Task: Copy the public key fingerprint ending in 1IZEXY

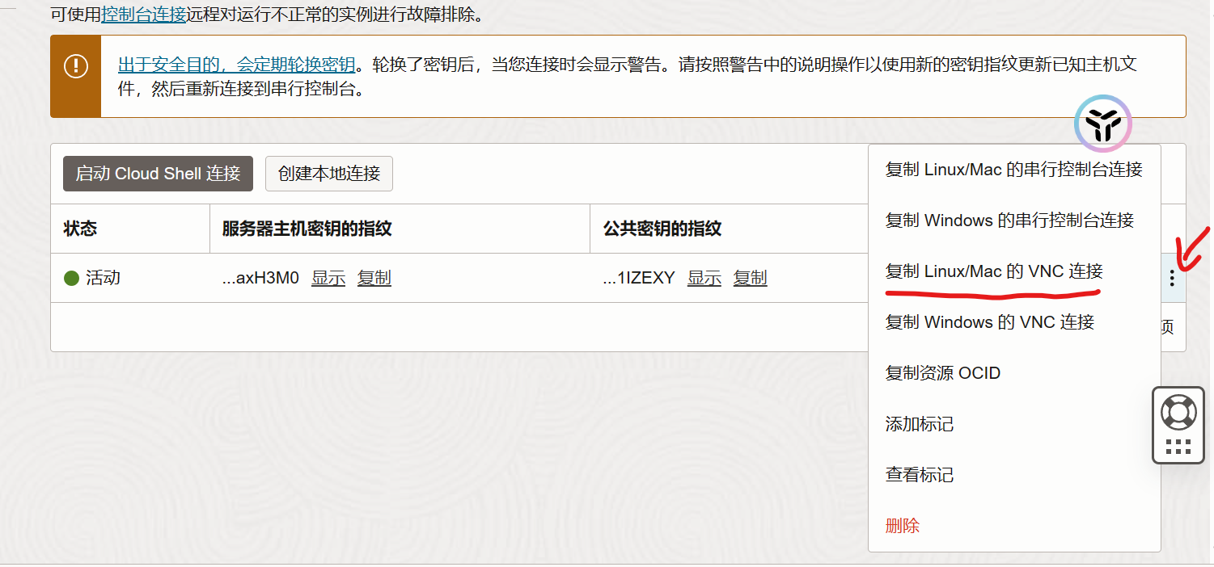Action: [750, 278]
